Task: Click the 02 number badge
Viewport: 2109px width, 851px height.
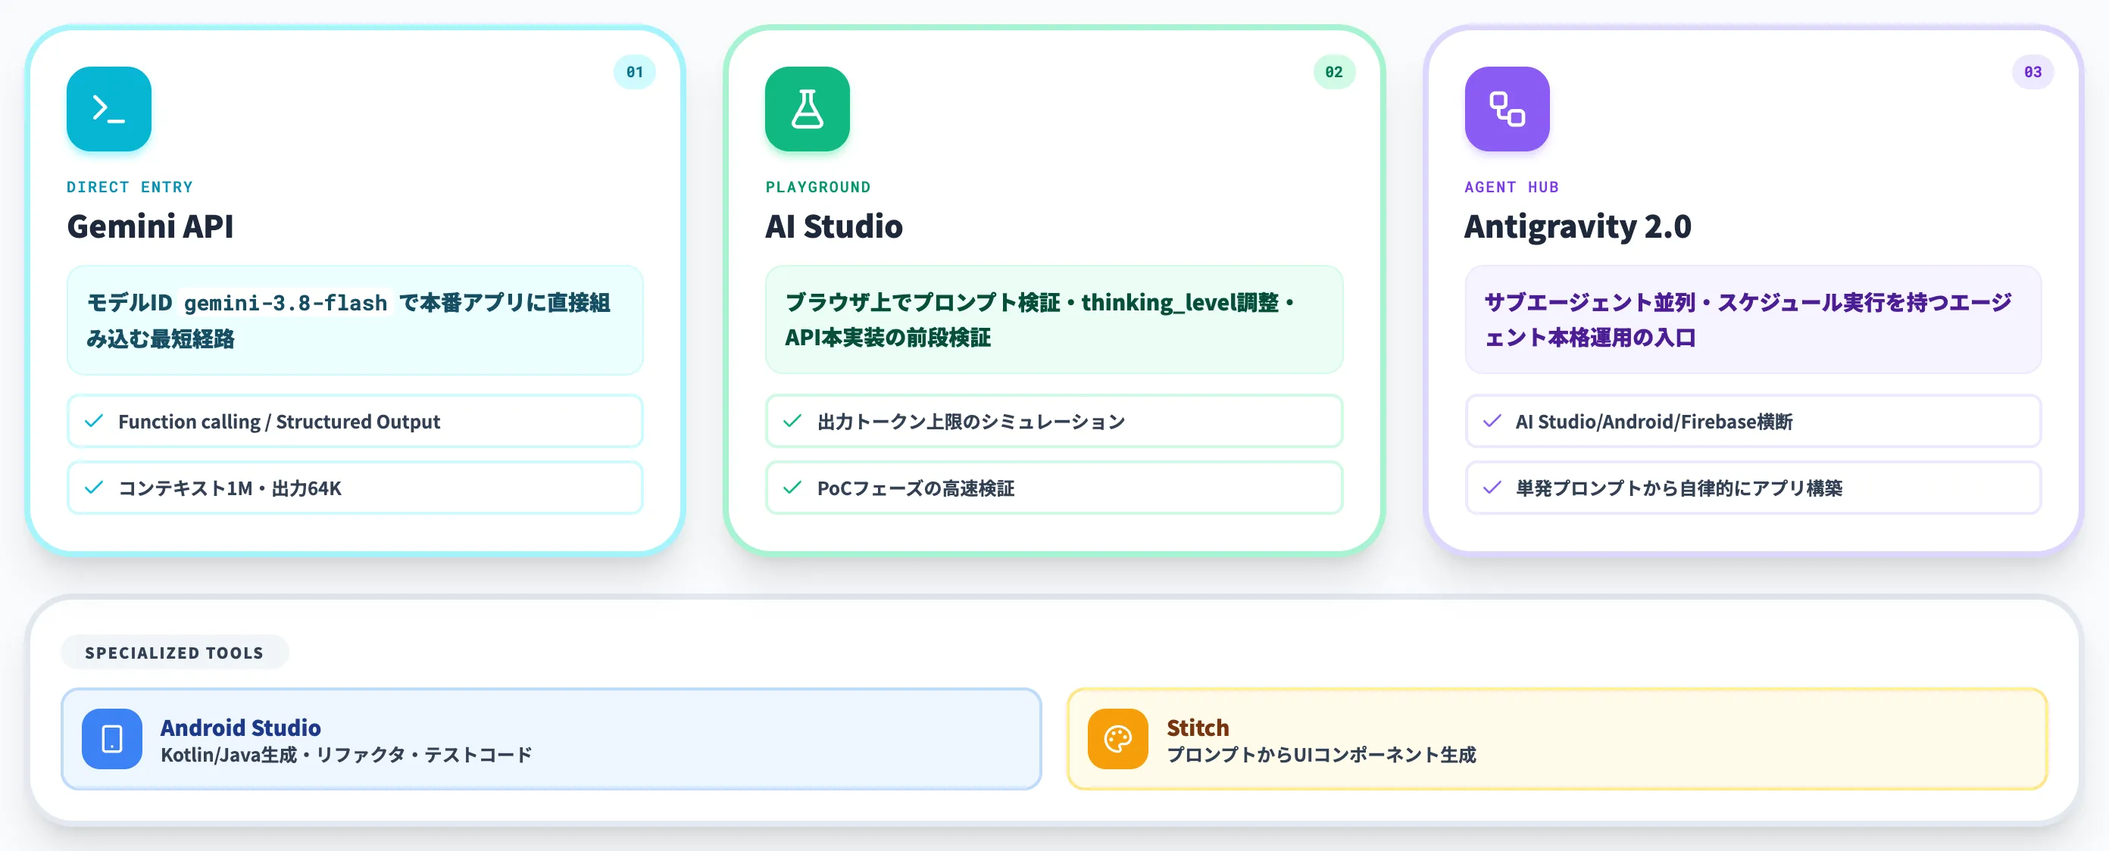Action: tap(1334, 72)
